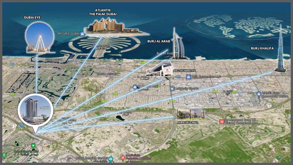This screenshot has width=293, height=165.
Task: Click the BURJ AL ARAB bold label
Action: pyautogui.click(x=159, y=41)
